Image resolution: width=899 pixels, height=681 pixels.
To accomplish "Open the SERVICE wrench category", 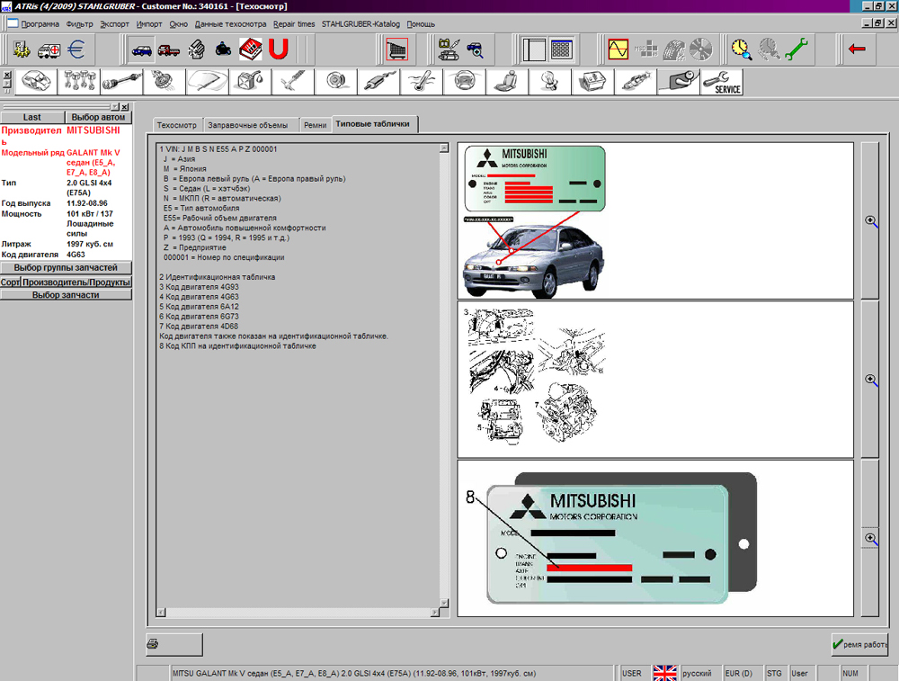I will [x=722, y=82].
